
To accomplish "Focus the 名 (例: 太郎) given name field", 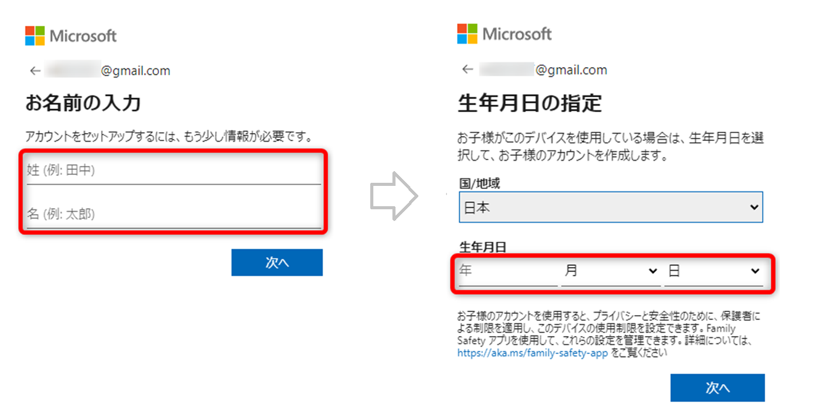I will pos(173,214).
